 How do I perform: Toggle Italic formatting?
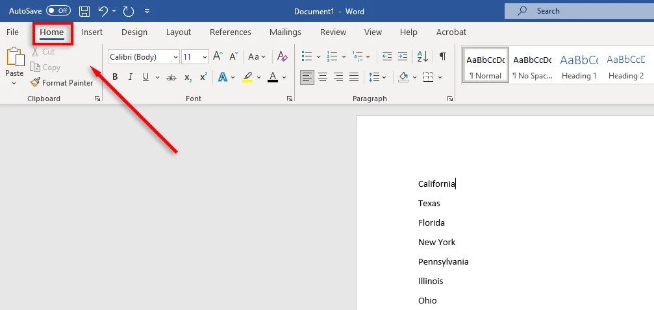click(x=130, y=77)
